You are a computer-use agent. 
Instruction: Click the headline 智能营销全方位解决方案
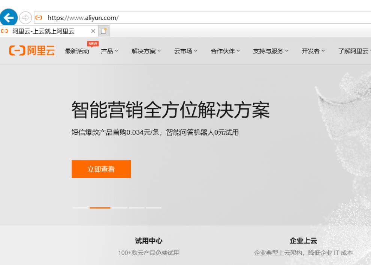pos(171,110)
